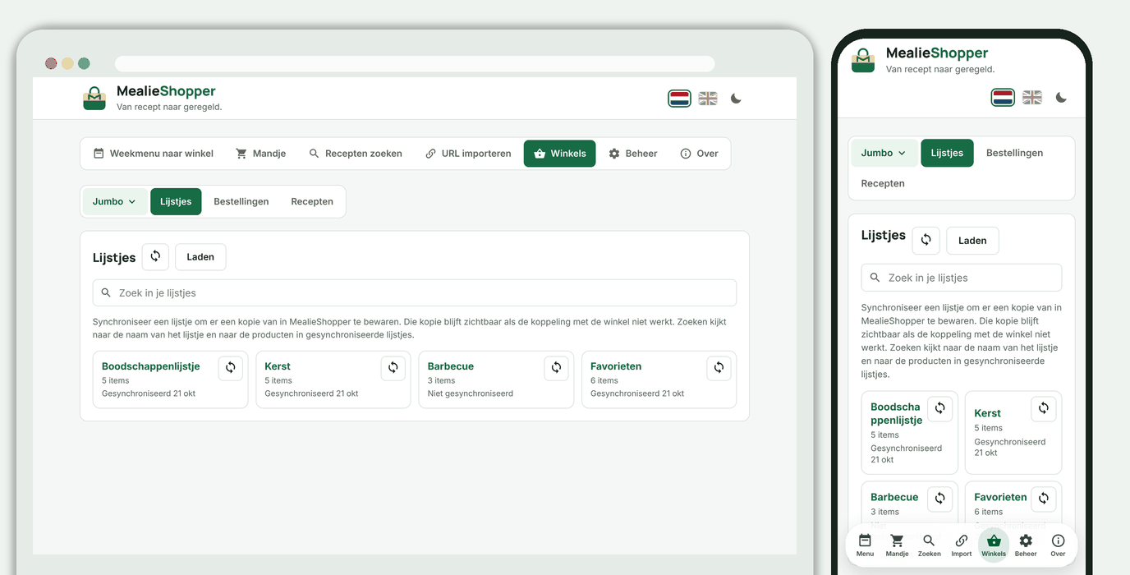1130x575 pixels.
Task: Switch to the Recepten tab on mobile
Action: tap(883, 183)
